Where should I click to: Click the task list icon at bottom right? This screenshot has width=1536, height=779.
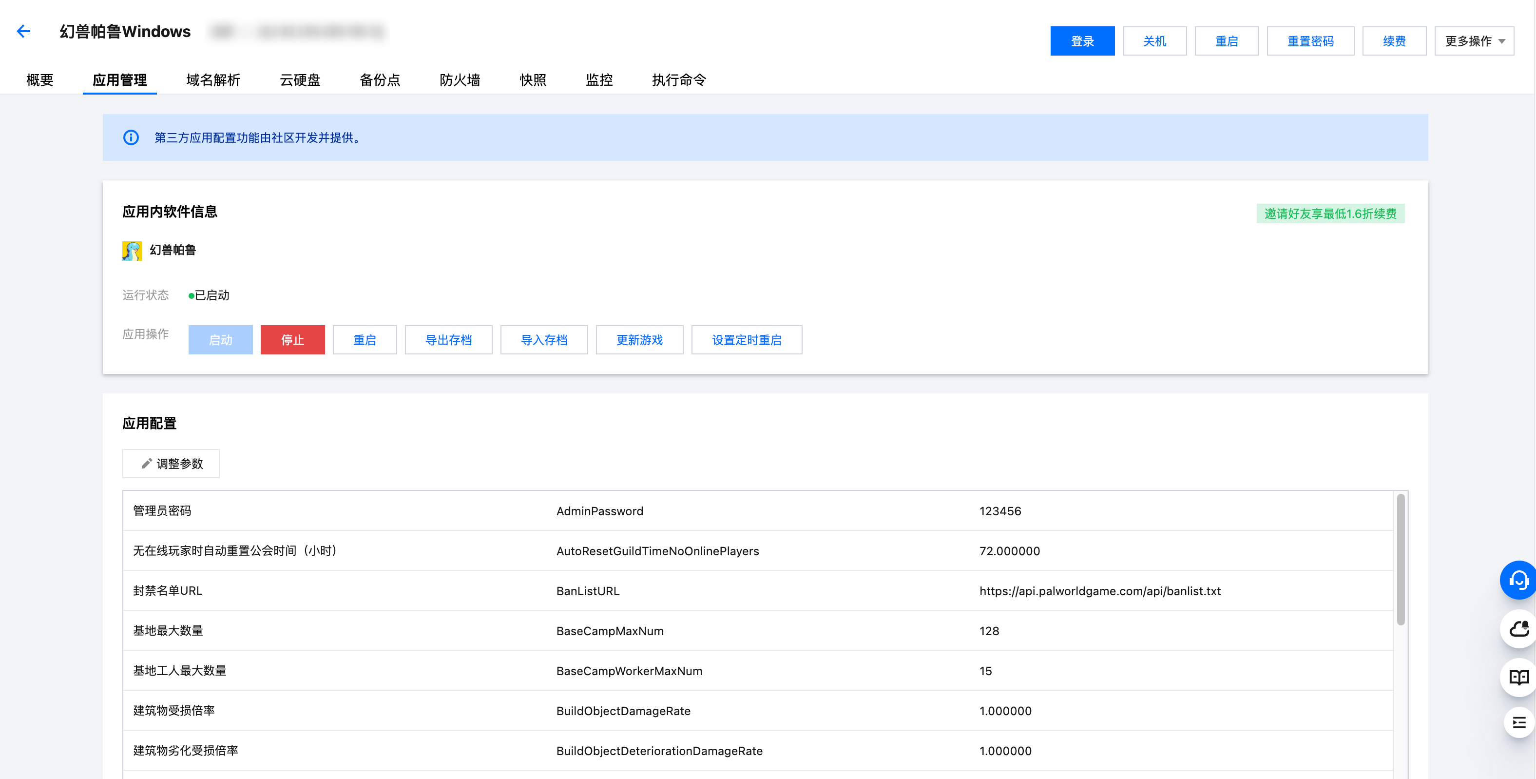[1519, 722]
